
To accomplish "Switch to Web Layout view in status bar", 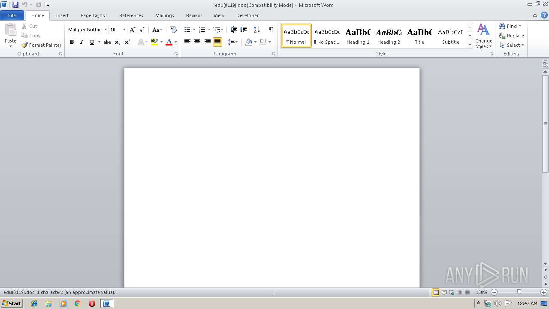I will [452, 292].
